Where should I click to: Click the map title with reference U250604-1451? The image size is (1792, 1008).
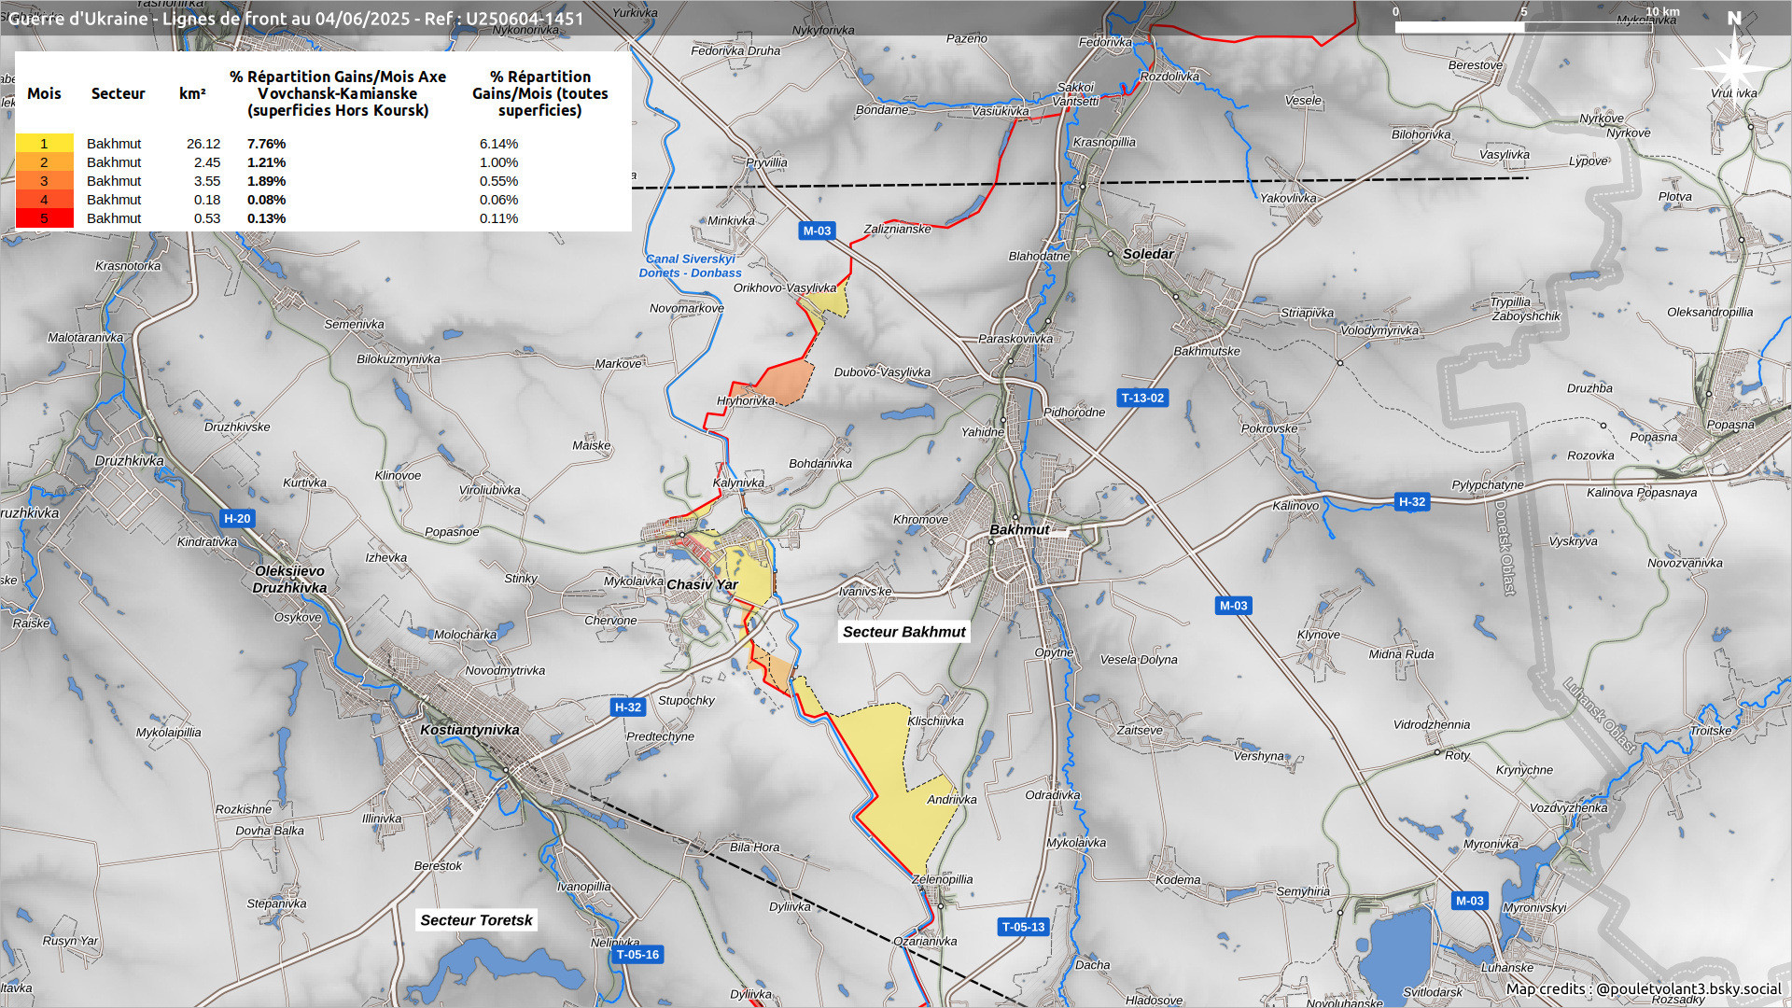(297, 19)
